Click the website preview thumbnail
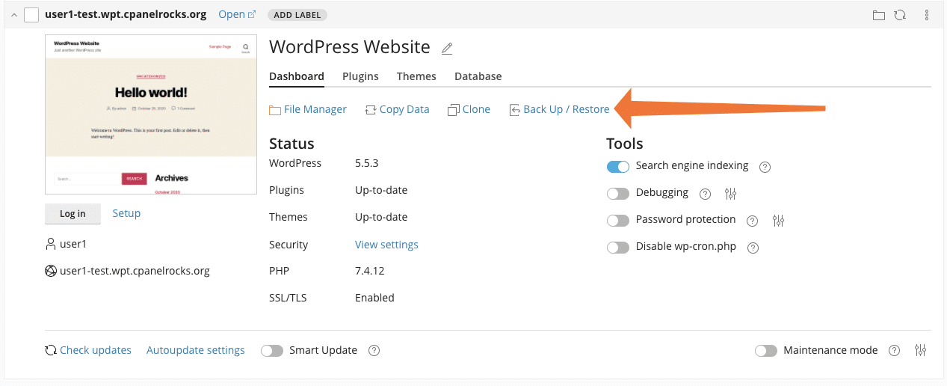Screen dimensions: 947x386 coord(151,114)
